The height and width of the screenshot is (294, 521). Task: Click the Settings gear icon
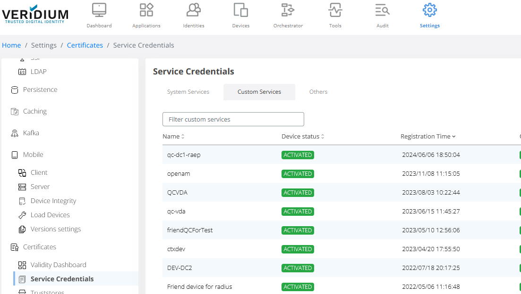point(430,10)
